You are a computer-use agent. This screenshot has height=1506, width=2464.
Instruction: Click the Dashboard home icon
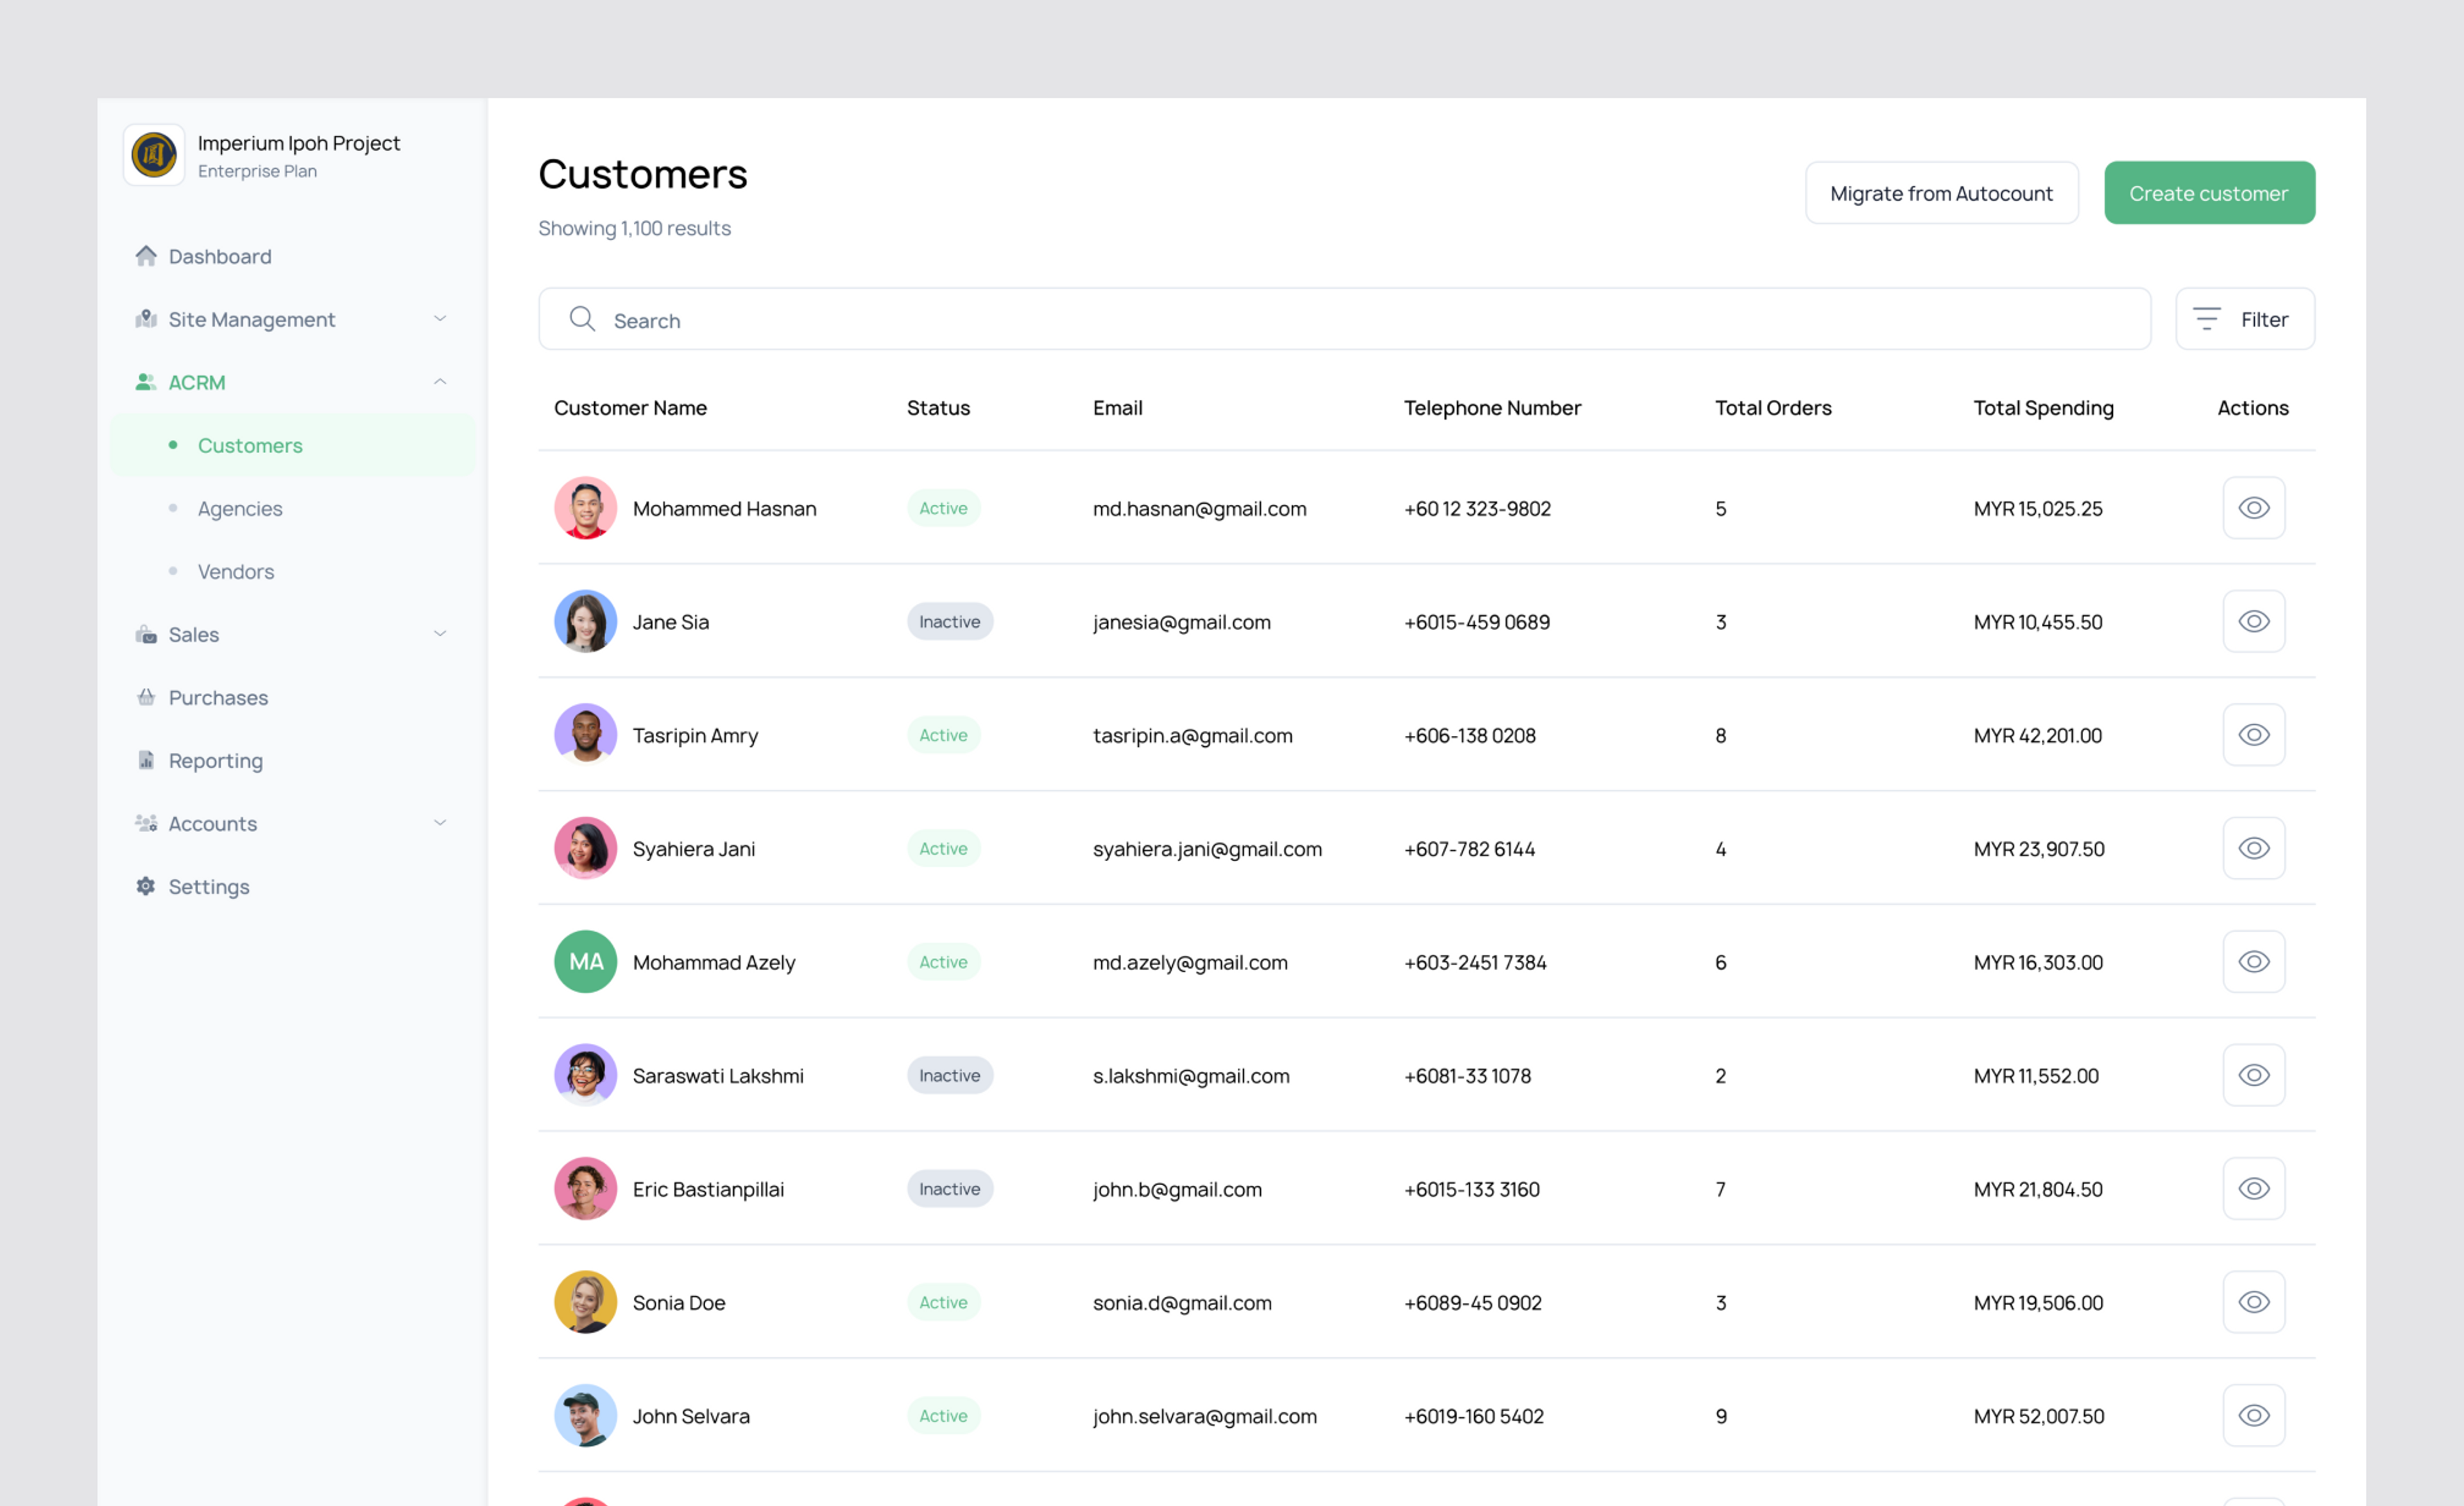(x=146, y=256)
